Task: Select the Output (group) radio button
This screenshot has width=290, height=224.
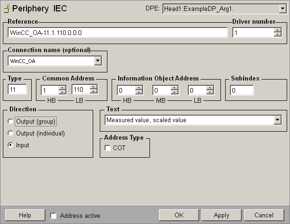Action: click(11, 122)
